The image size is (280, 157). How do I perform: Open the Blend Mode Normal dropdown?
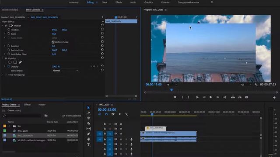(65, 71)
